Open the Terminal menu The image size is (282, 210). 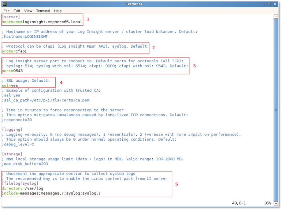tap(43, 11)
